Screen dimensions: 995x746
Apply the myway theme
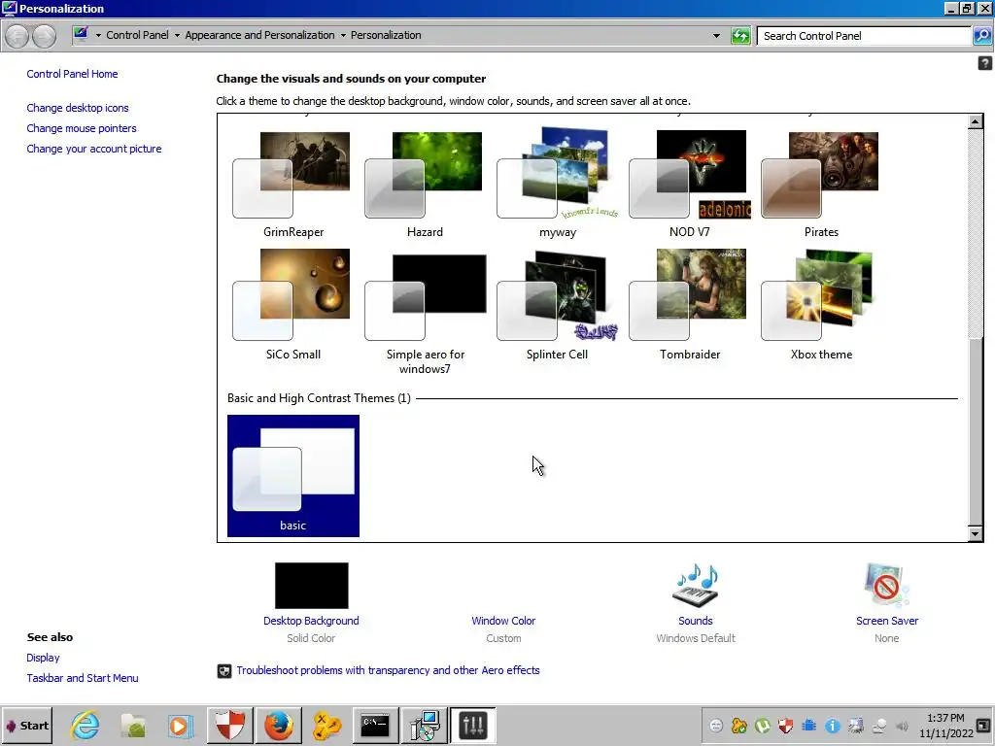557,183
